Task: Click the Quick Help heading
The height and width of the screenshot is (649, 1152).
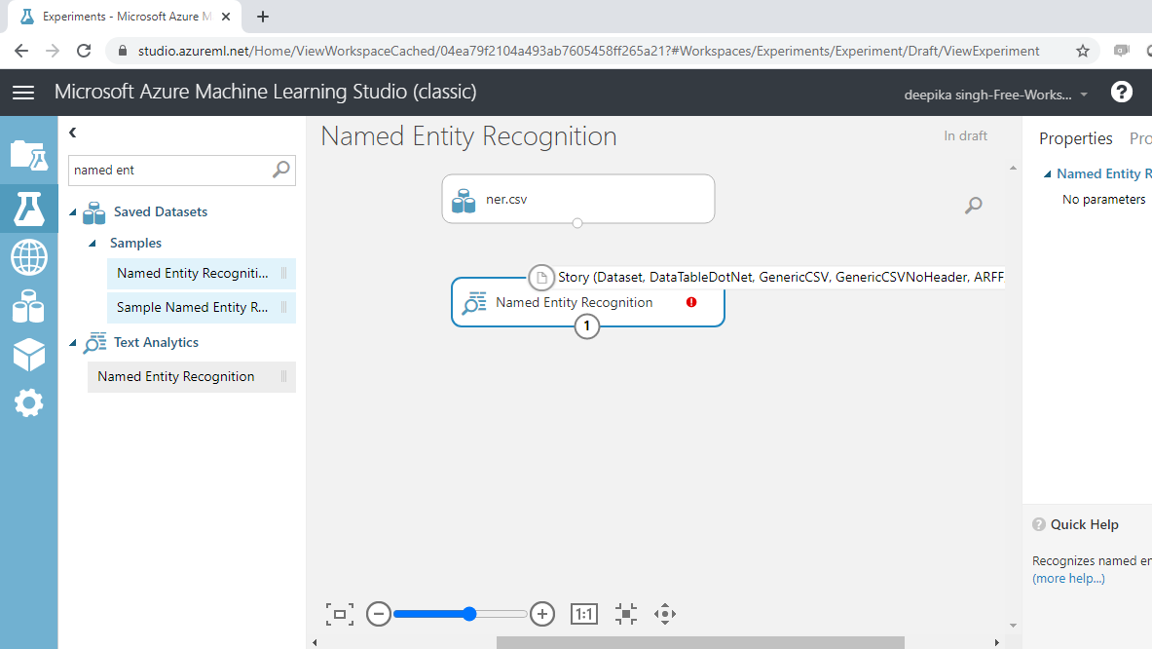Action: point(1085,525)
